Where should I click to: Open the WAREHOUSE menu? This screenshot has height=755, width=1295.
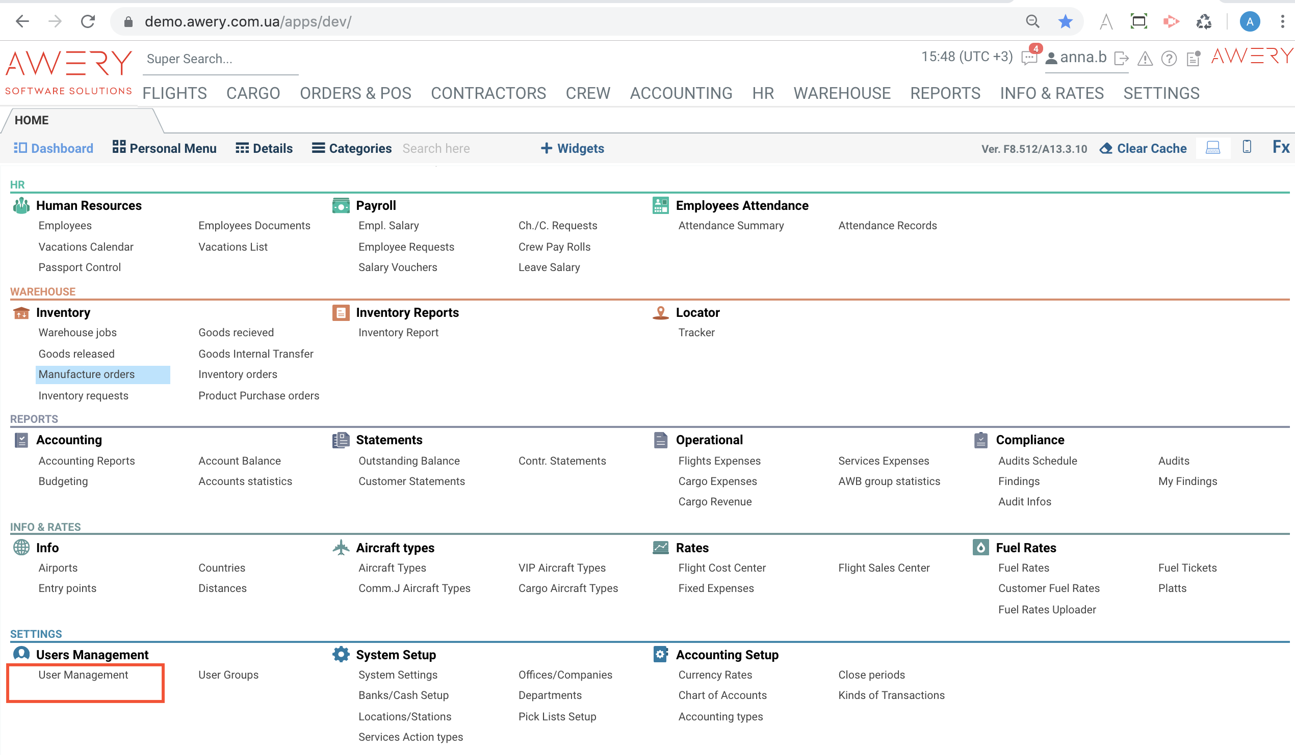(x=841, y=93)
